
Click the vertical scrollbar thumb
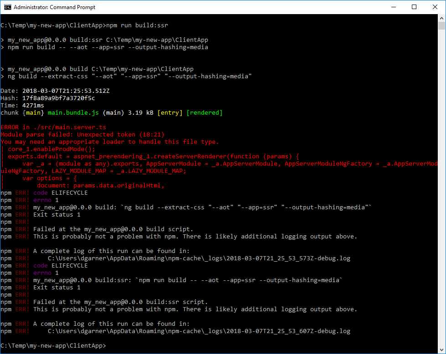pyautogui.click(x=441, y=26)
